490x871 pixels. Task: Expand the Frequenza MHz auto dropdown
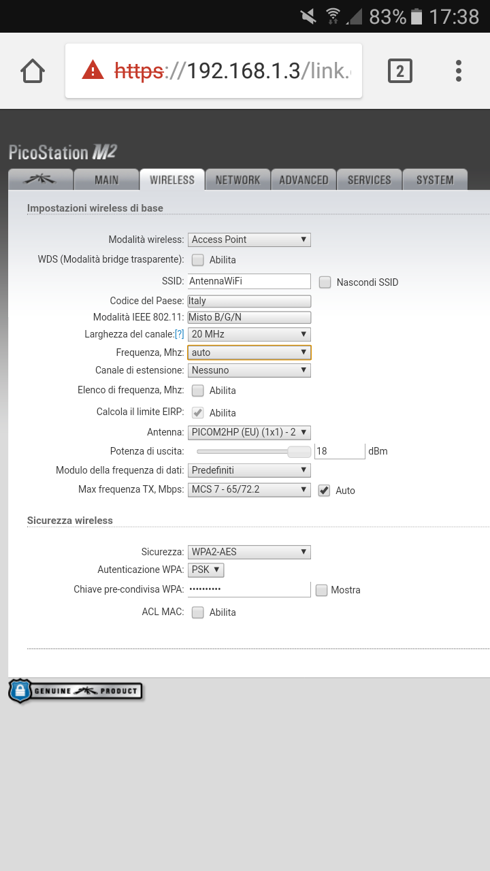[249, 352]
